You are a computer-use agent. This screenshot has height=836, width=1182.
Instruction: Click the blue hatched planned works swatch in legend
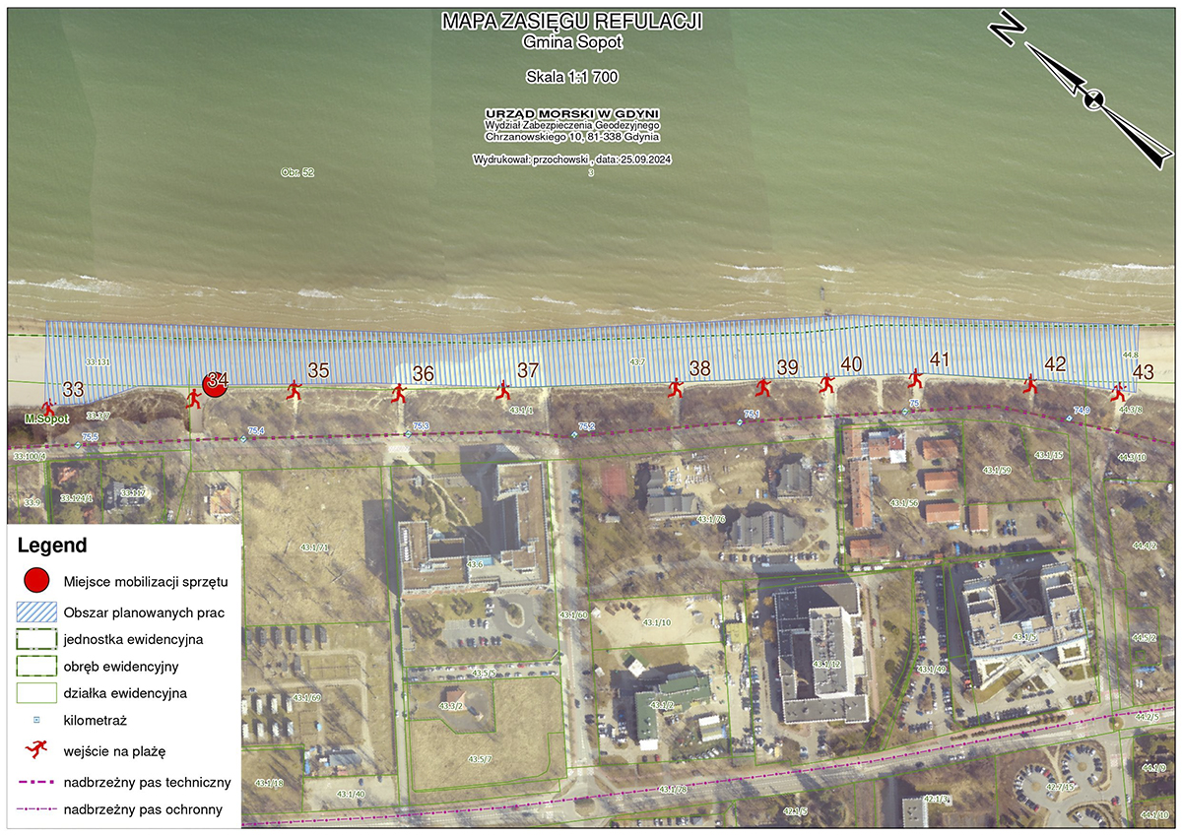coord(36,611)
